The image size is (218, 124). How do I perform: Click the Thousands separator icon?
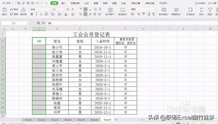[x=143, y=14]
